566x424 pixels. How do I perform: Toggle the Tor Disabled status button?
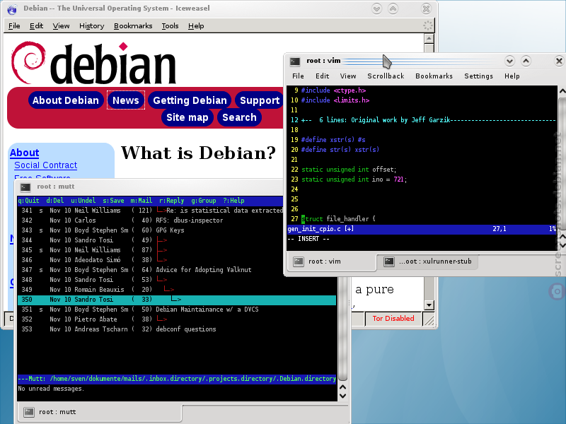click(x=393, y=319)
